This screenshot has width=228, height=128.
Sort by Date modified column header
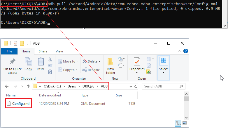click(x=50, y=95)
